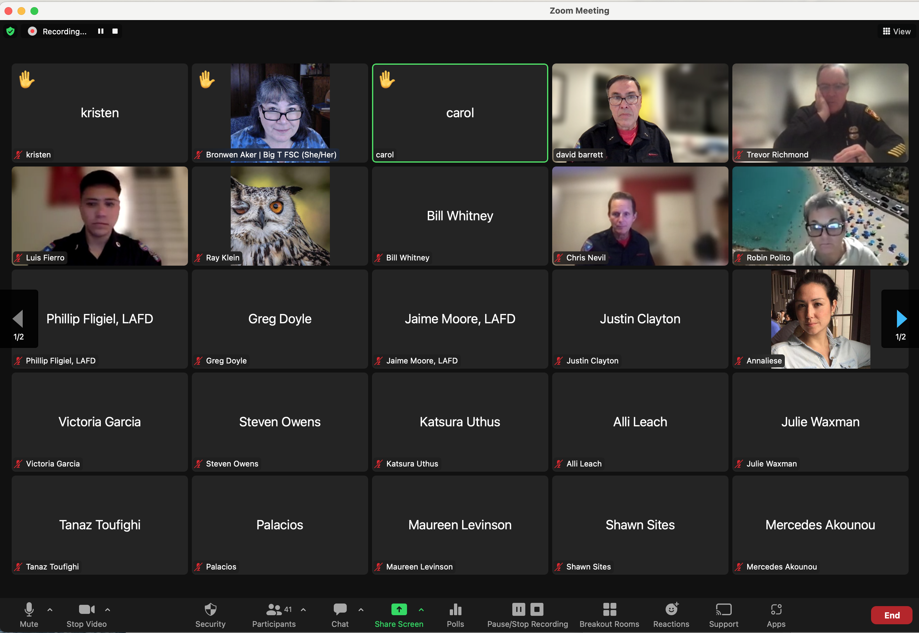Click the green maximize window button

pyautogui.click(x=34, y=11)
